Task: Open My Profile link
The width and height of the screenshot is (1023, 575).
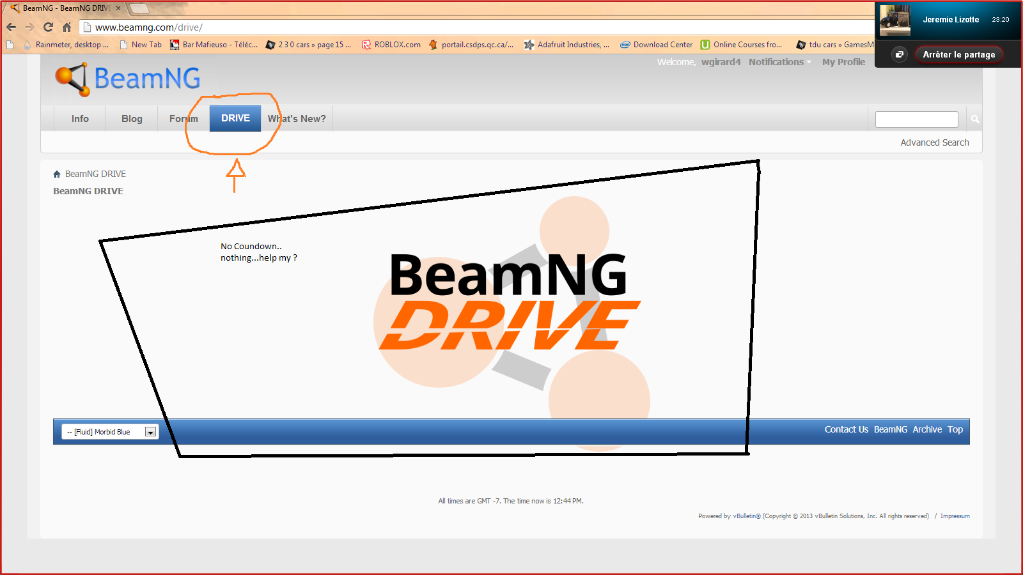Action: pyautogui.click(x=843, y=62)
